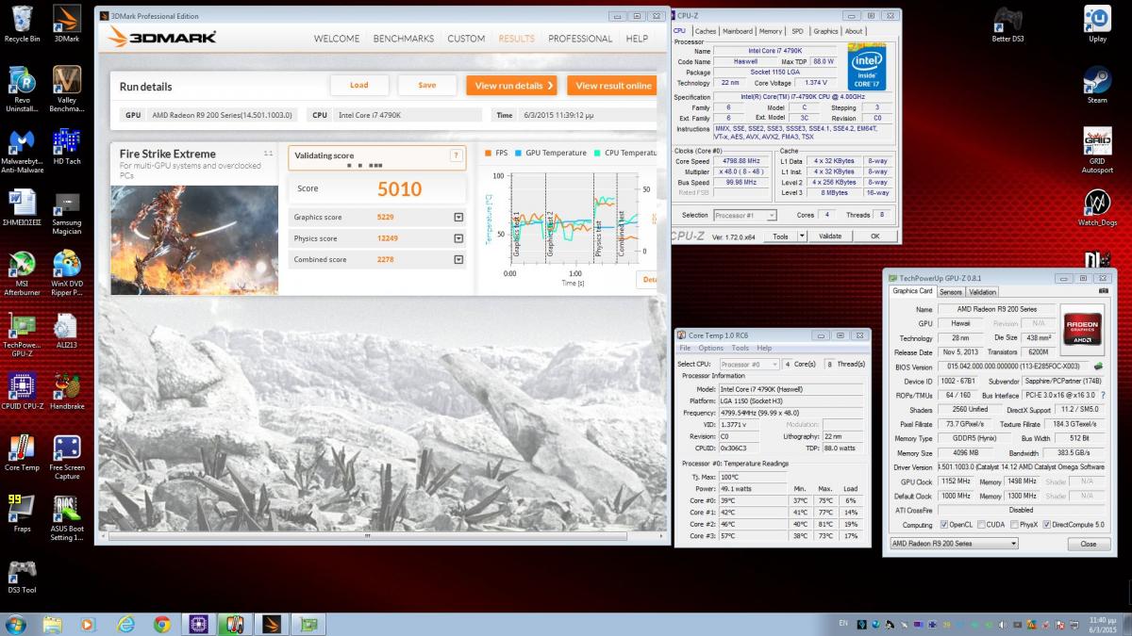Viewport: 1132px width, 636px height.
Task: Toggle the OpenCL checkbox in GPU-Z
Action: click(943, 525)
